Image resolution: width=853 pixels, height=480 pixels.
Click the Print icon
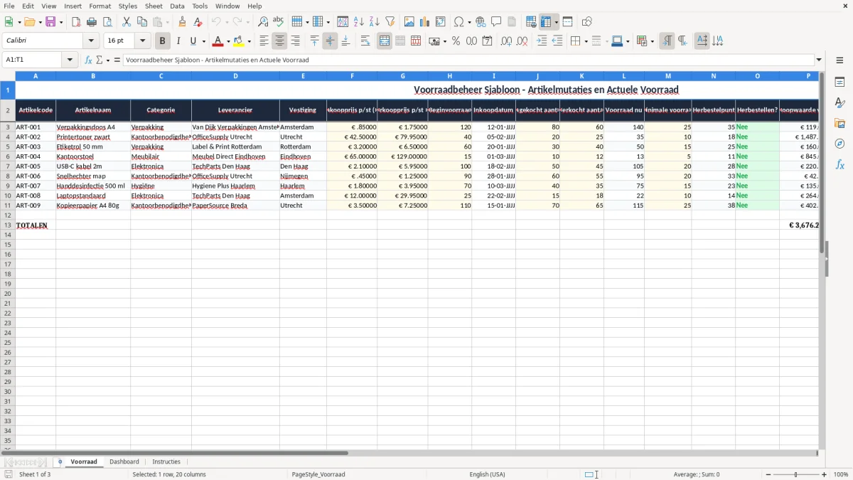tap(92, 22)
